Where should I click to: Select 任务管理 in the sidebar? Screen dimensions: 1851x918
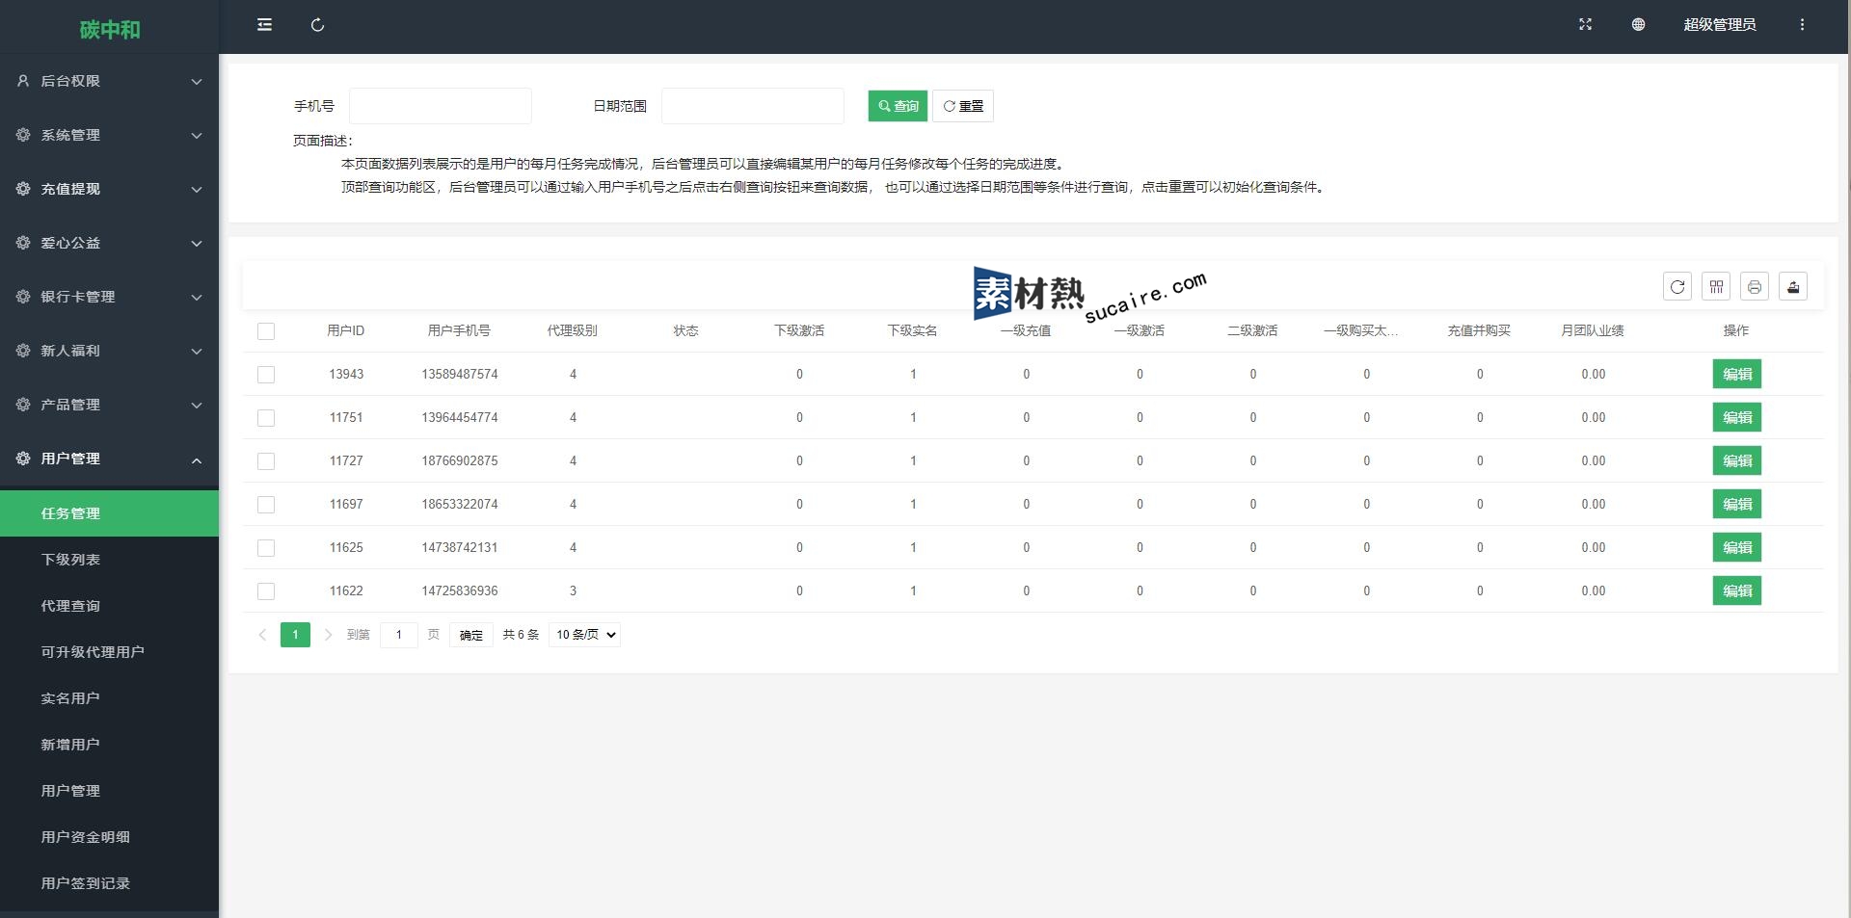[x=109, y=513]
